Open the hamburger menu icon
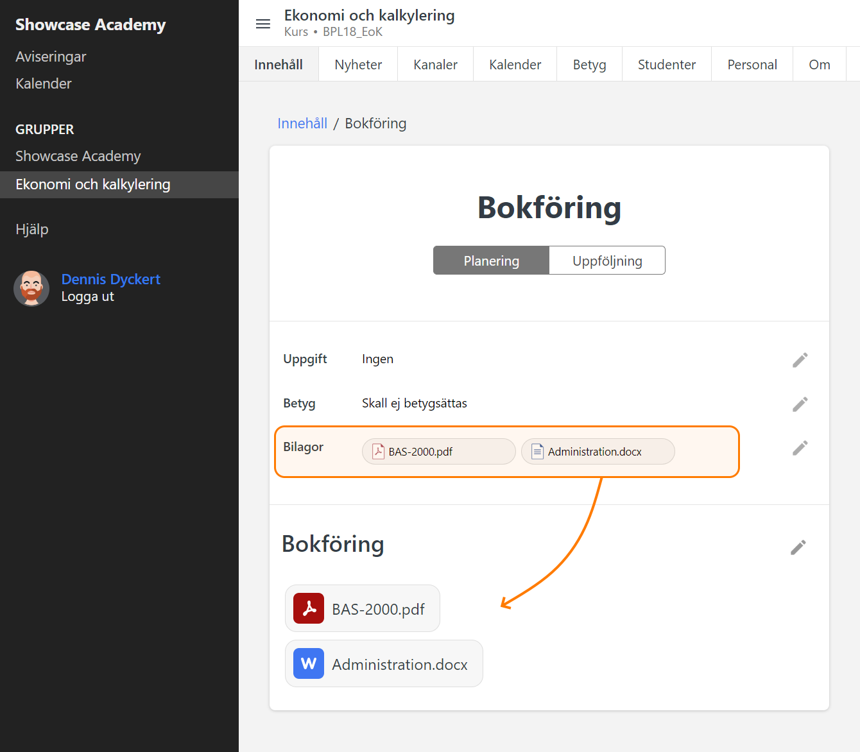The width and height of the screenshot is (860, 752). tap(263, 24)
